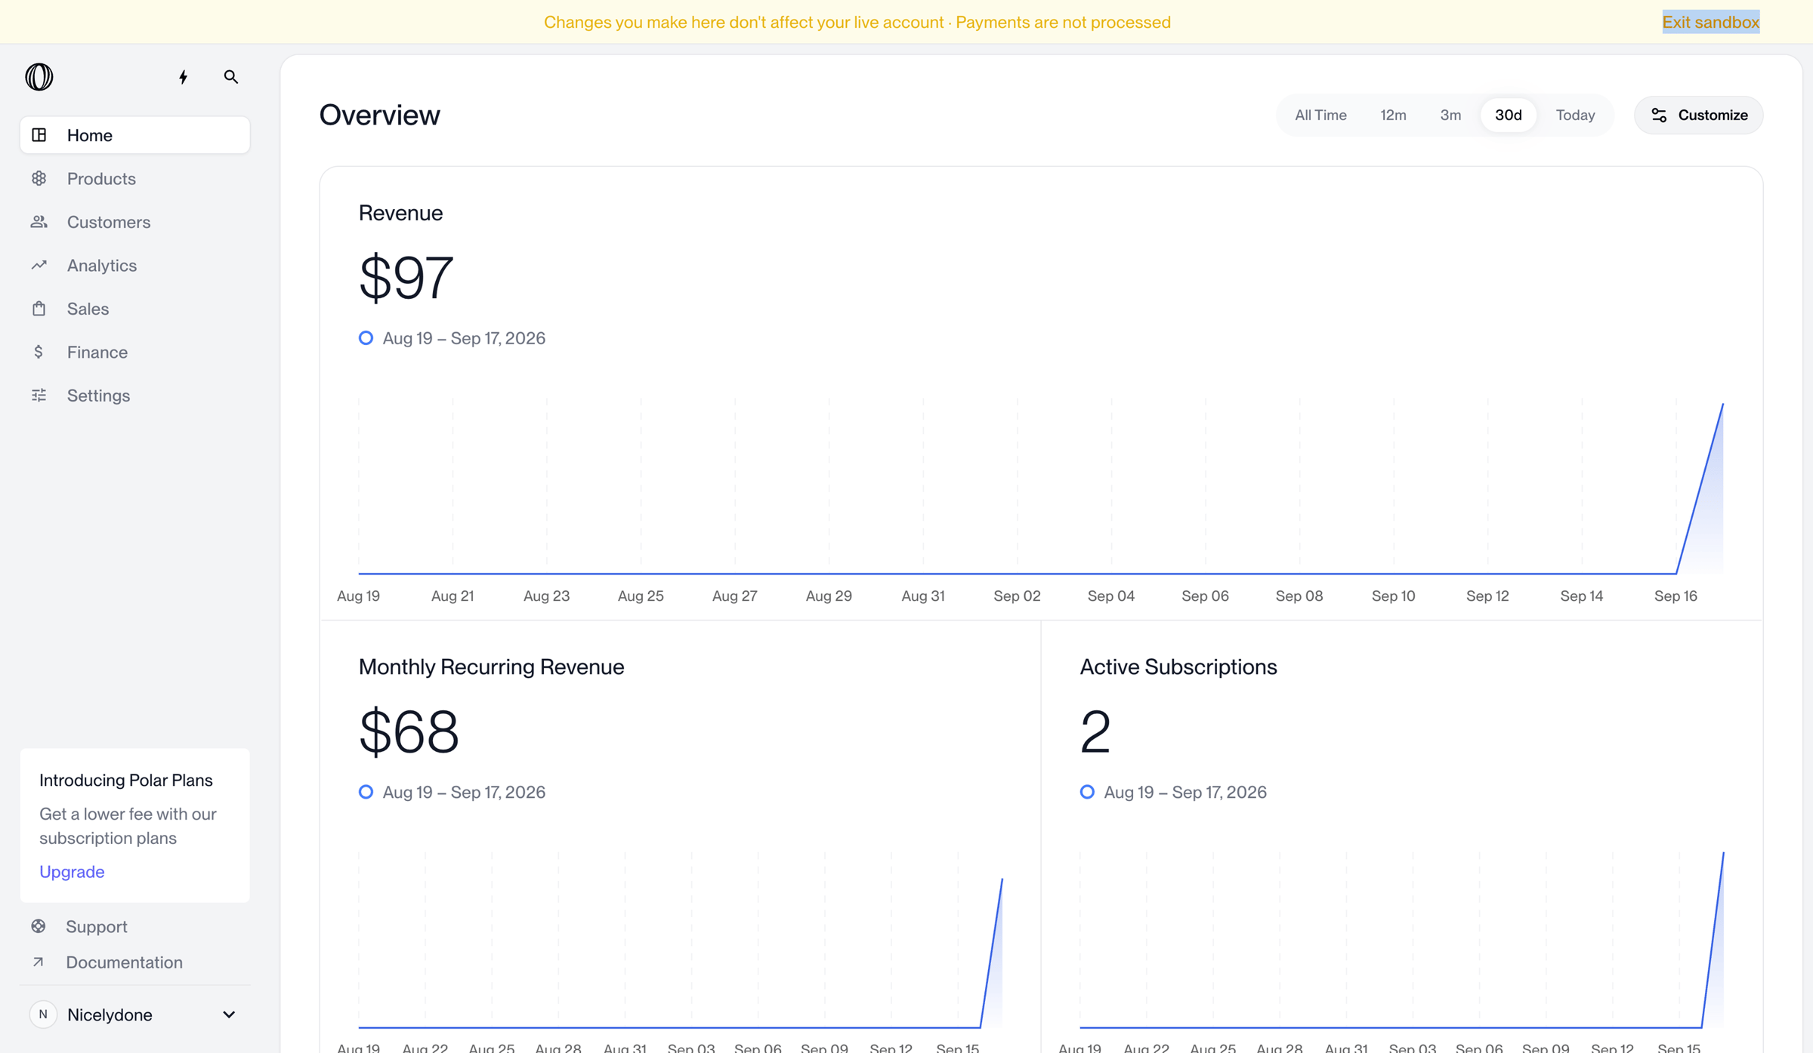
Task: Click the Settings sliders icon
Action: [x=39, y=396]
